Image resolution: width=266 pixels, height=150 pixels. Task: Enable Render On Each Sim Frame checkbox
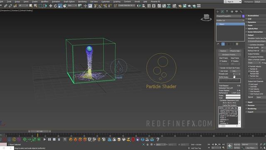pos(219,68)
